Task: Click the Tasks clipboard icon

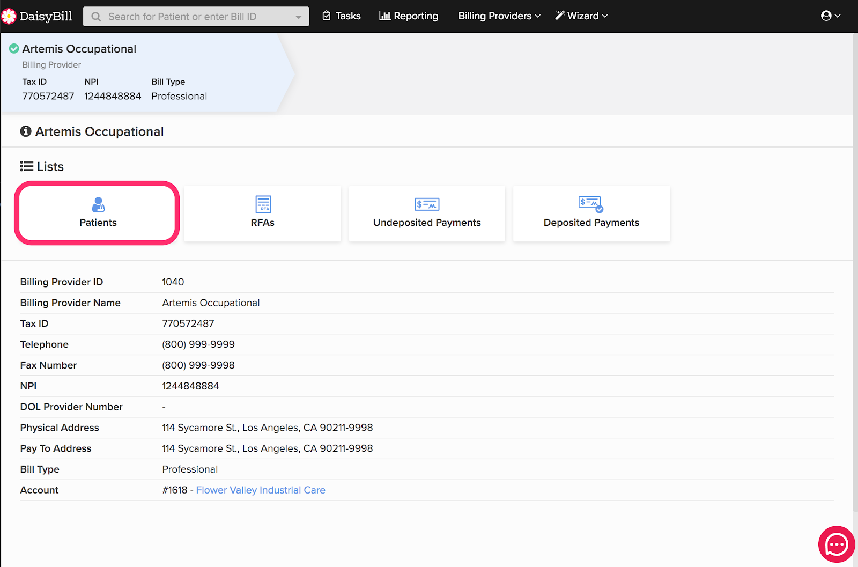Action: pos(327,16)
